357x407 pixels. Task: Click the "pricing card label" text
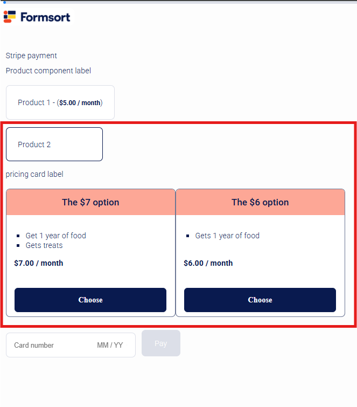[34, 174]
